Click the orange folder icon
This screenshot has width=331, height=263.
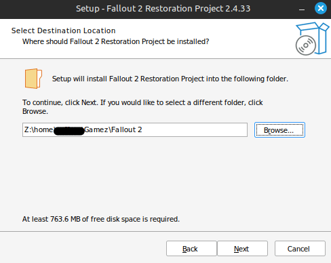(x=33, y=79)
